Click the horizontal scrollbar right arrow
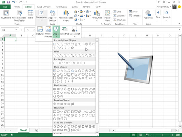The image size is (182, 137). (177, 130)
